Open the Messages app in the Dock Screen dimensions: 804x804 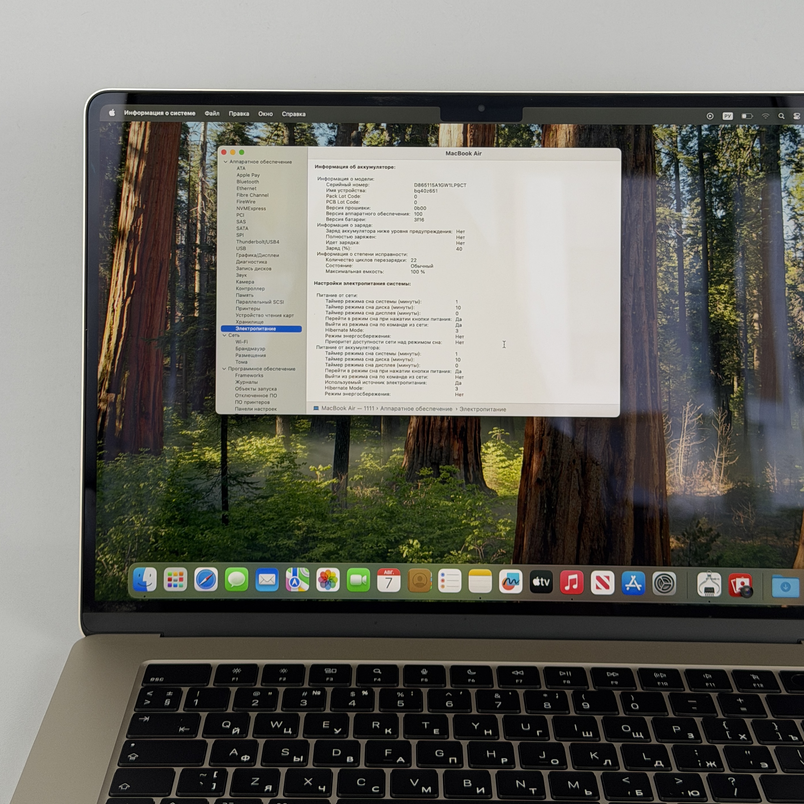click(236, 580)
